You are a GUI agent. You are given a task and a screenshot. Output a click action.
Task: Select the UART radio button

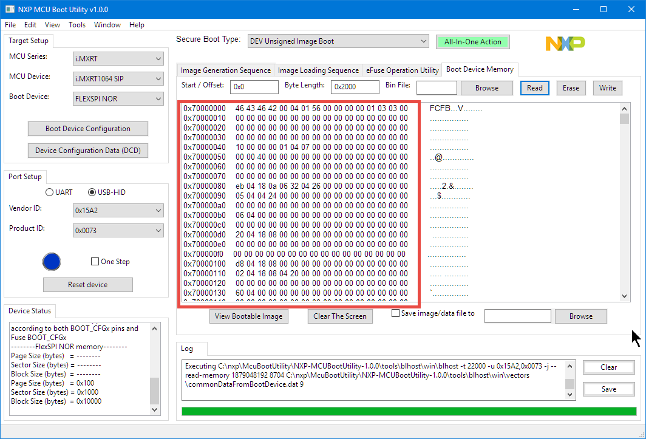(50, 192)
